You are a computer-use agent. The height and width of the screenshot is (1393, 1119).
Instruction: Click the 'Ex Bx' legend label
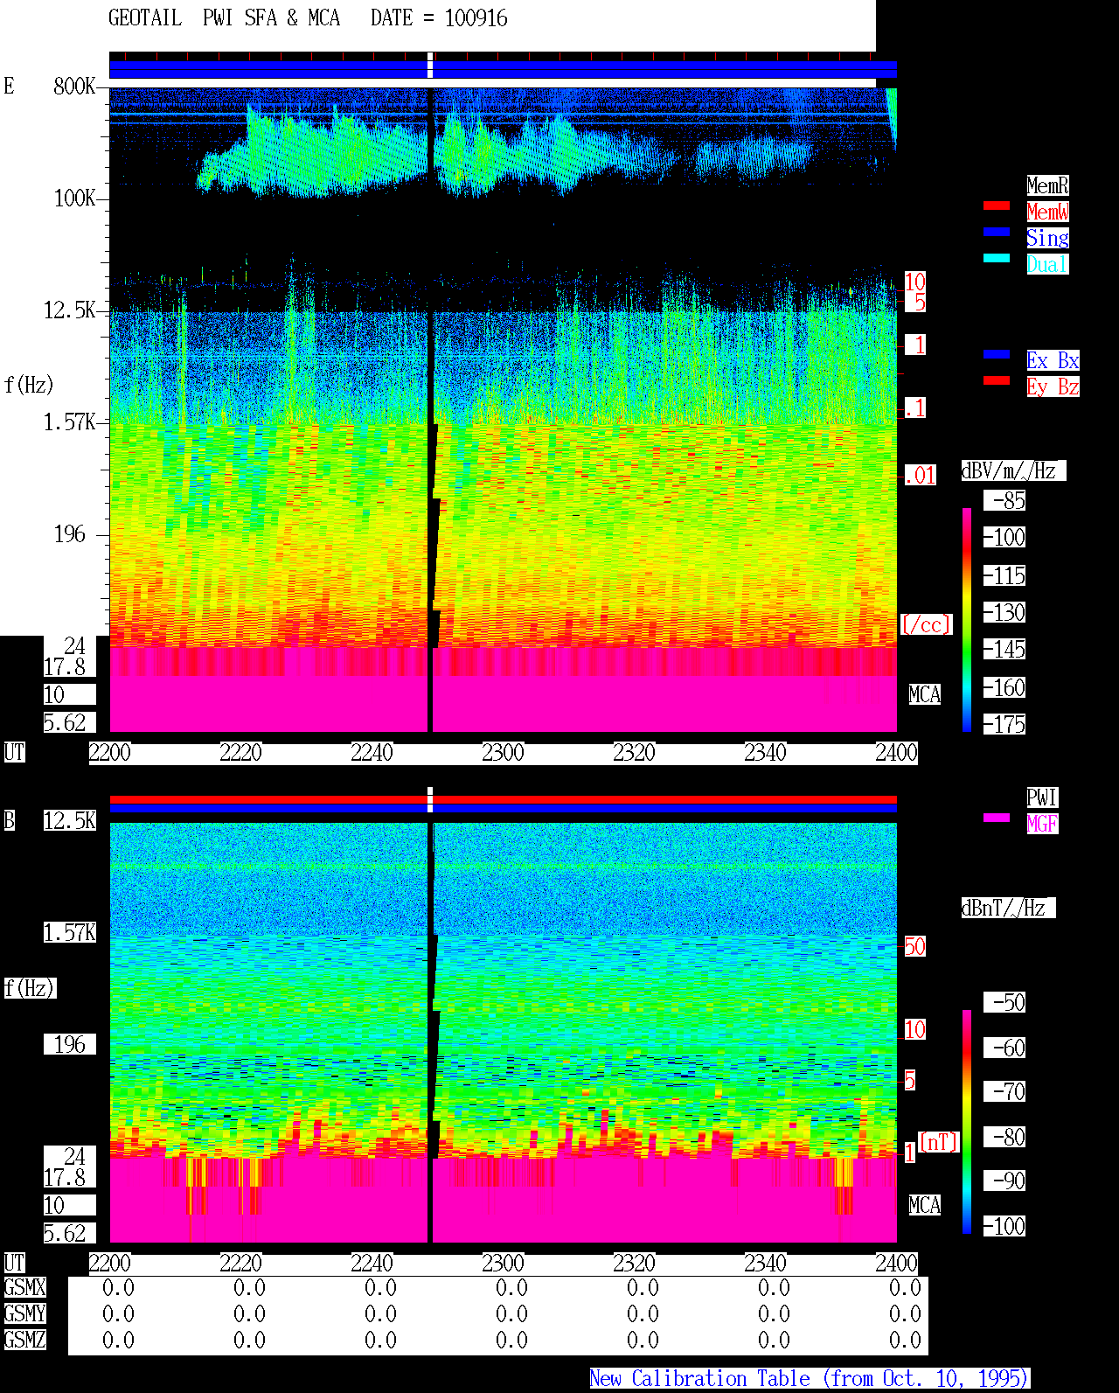point(1053,360)
